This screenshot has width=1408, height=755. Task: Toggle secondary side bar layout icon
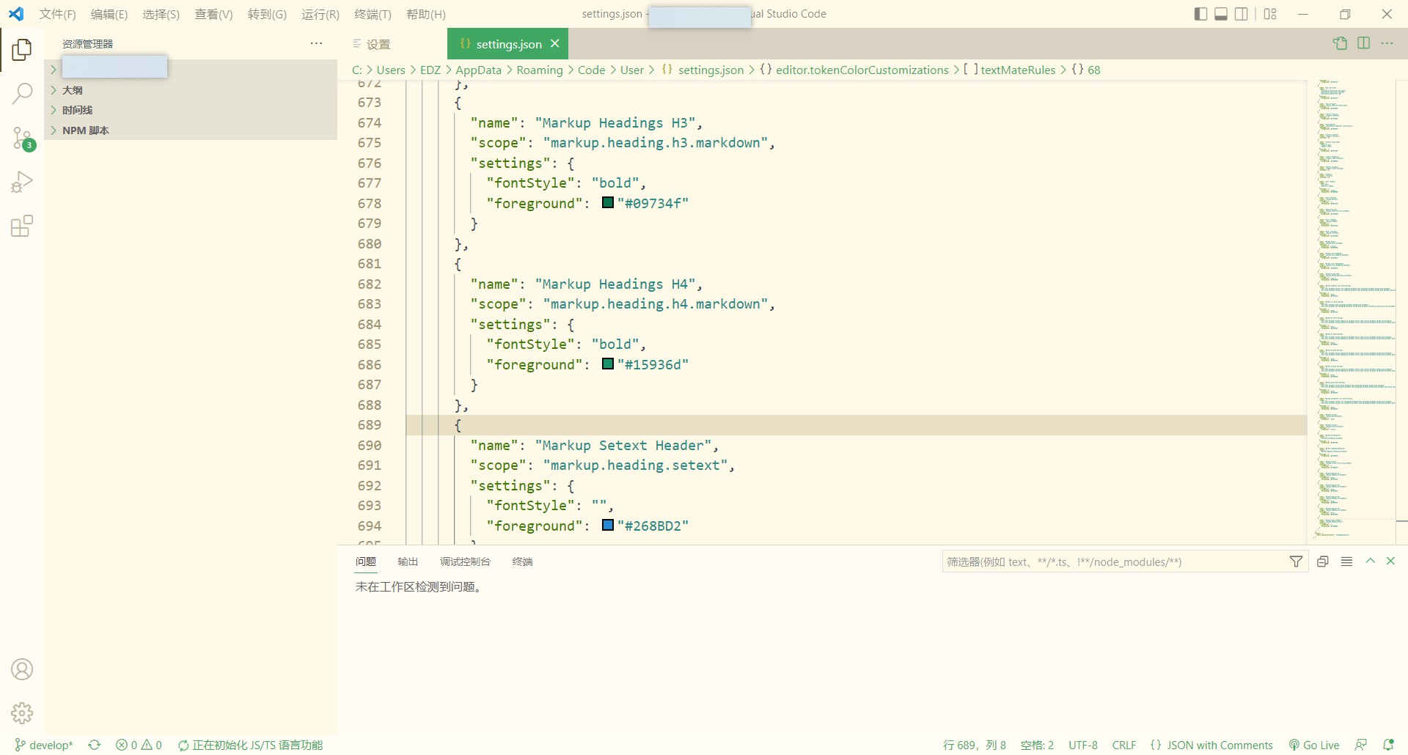(1242, 14)
